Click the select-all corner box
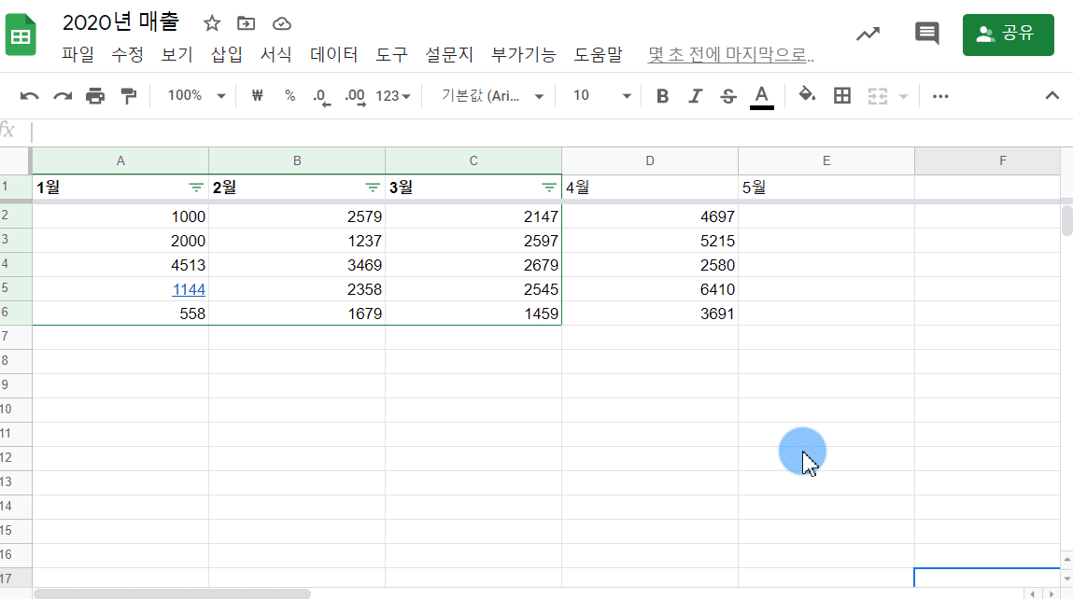 pyautogui.click(x=16, y=160)
